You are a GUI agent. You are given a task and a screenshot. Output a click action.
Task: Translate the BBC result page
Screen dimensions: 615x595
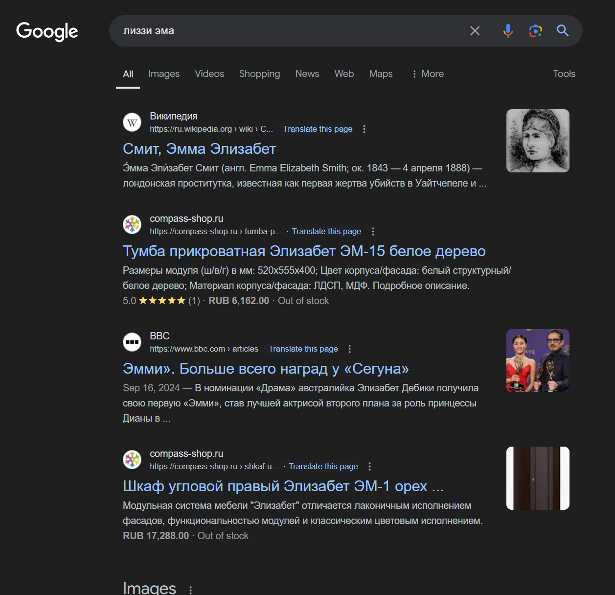[303, 349]
